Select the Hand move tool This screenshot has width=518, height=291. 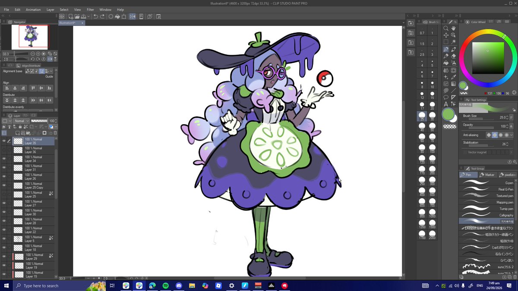(x=454, y=28)
